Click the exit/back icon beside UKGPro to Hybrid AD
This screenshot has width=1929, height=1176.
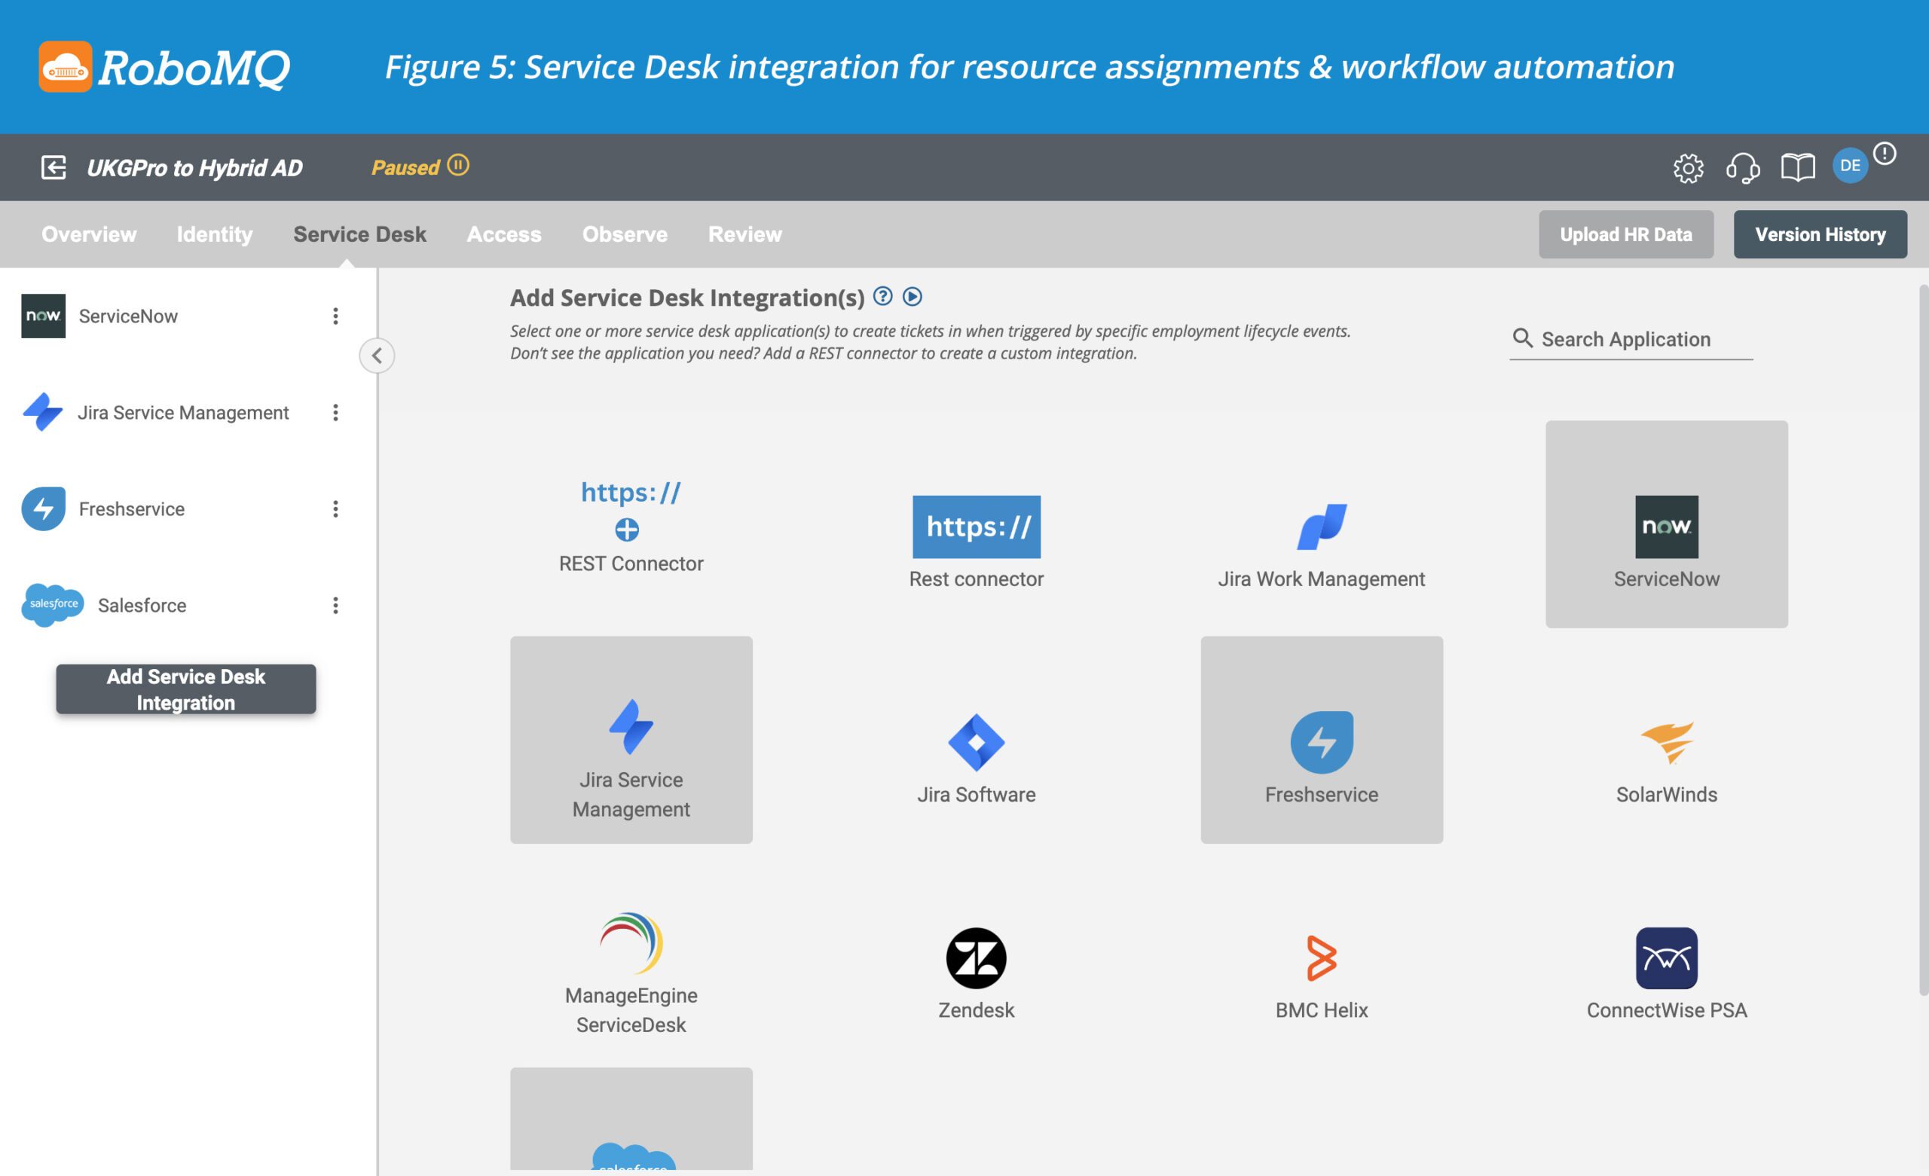click(53, 166)
